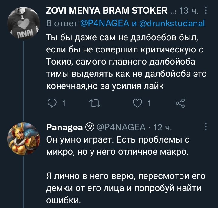Click the @P4NAGEA handle beside Panagea's name

[122, 127]
